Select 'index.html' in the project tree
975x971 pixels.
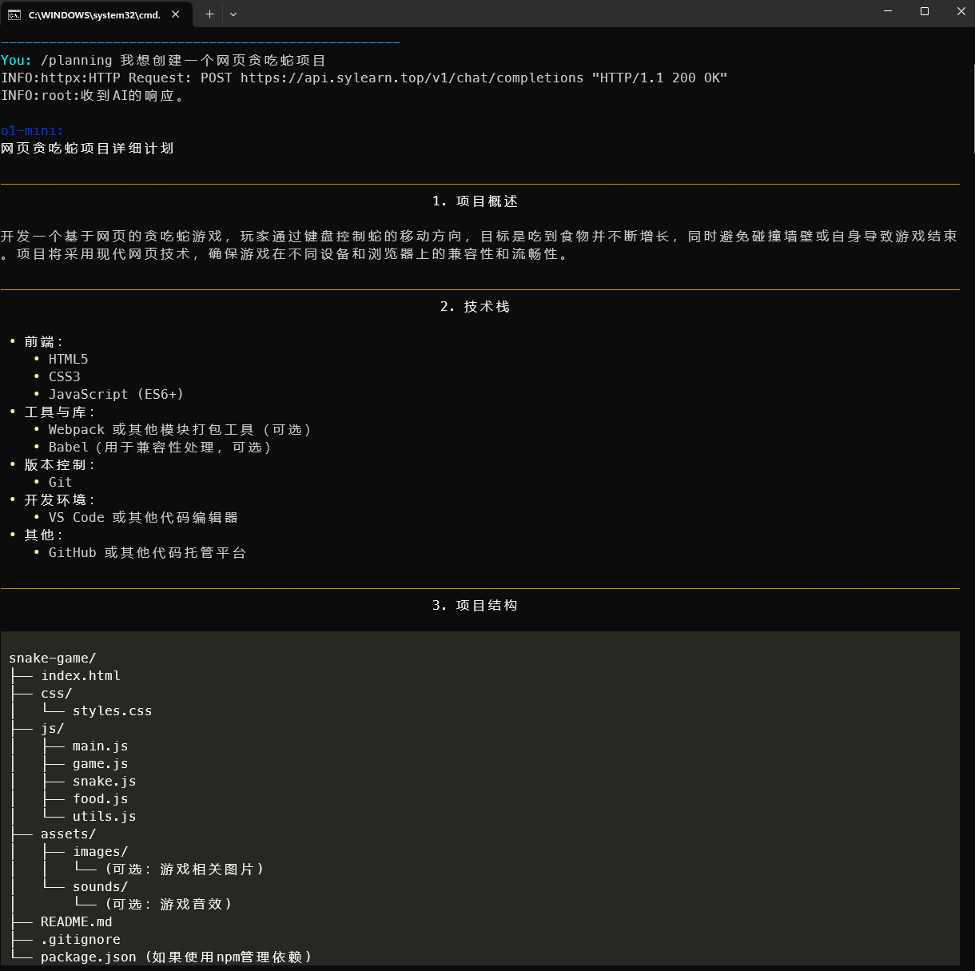pos(81,675)
